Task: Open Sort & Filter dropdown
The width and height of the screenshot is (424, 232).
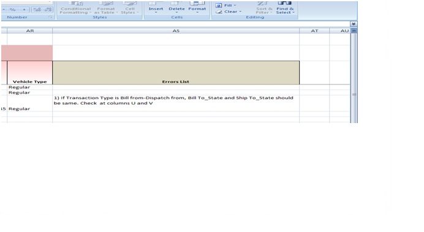Action: [x=264, y=8]
